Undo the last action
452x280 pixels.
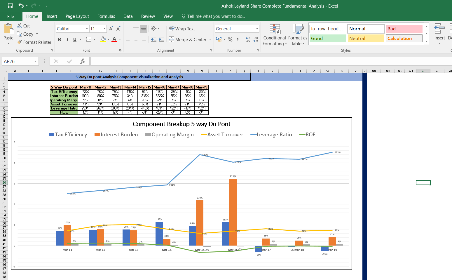pyautogui.click(x=21, y=6)
